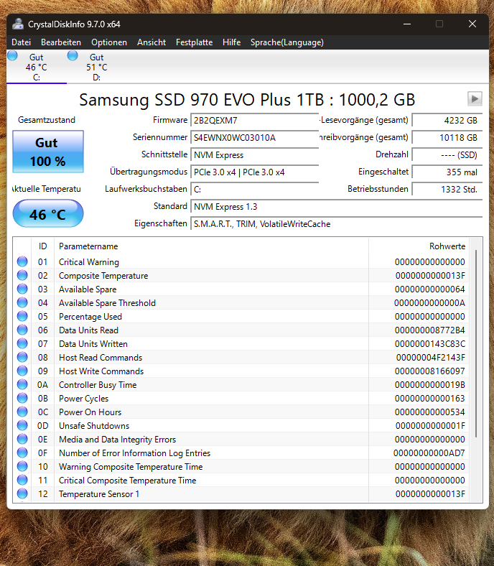The image size is (494, 566).
Task: Click the Eingeschaltet value 355 mal
Action: 447,172
